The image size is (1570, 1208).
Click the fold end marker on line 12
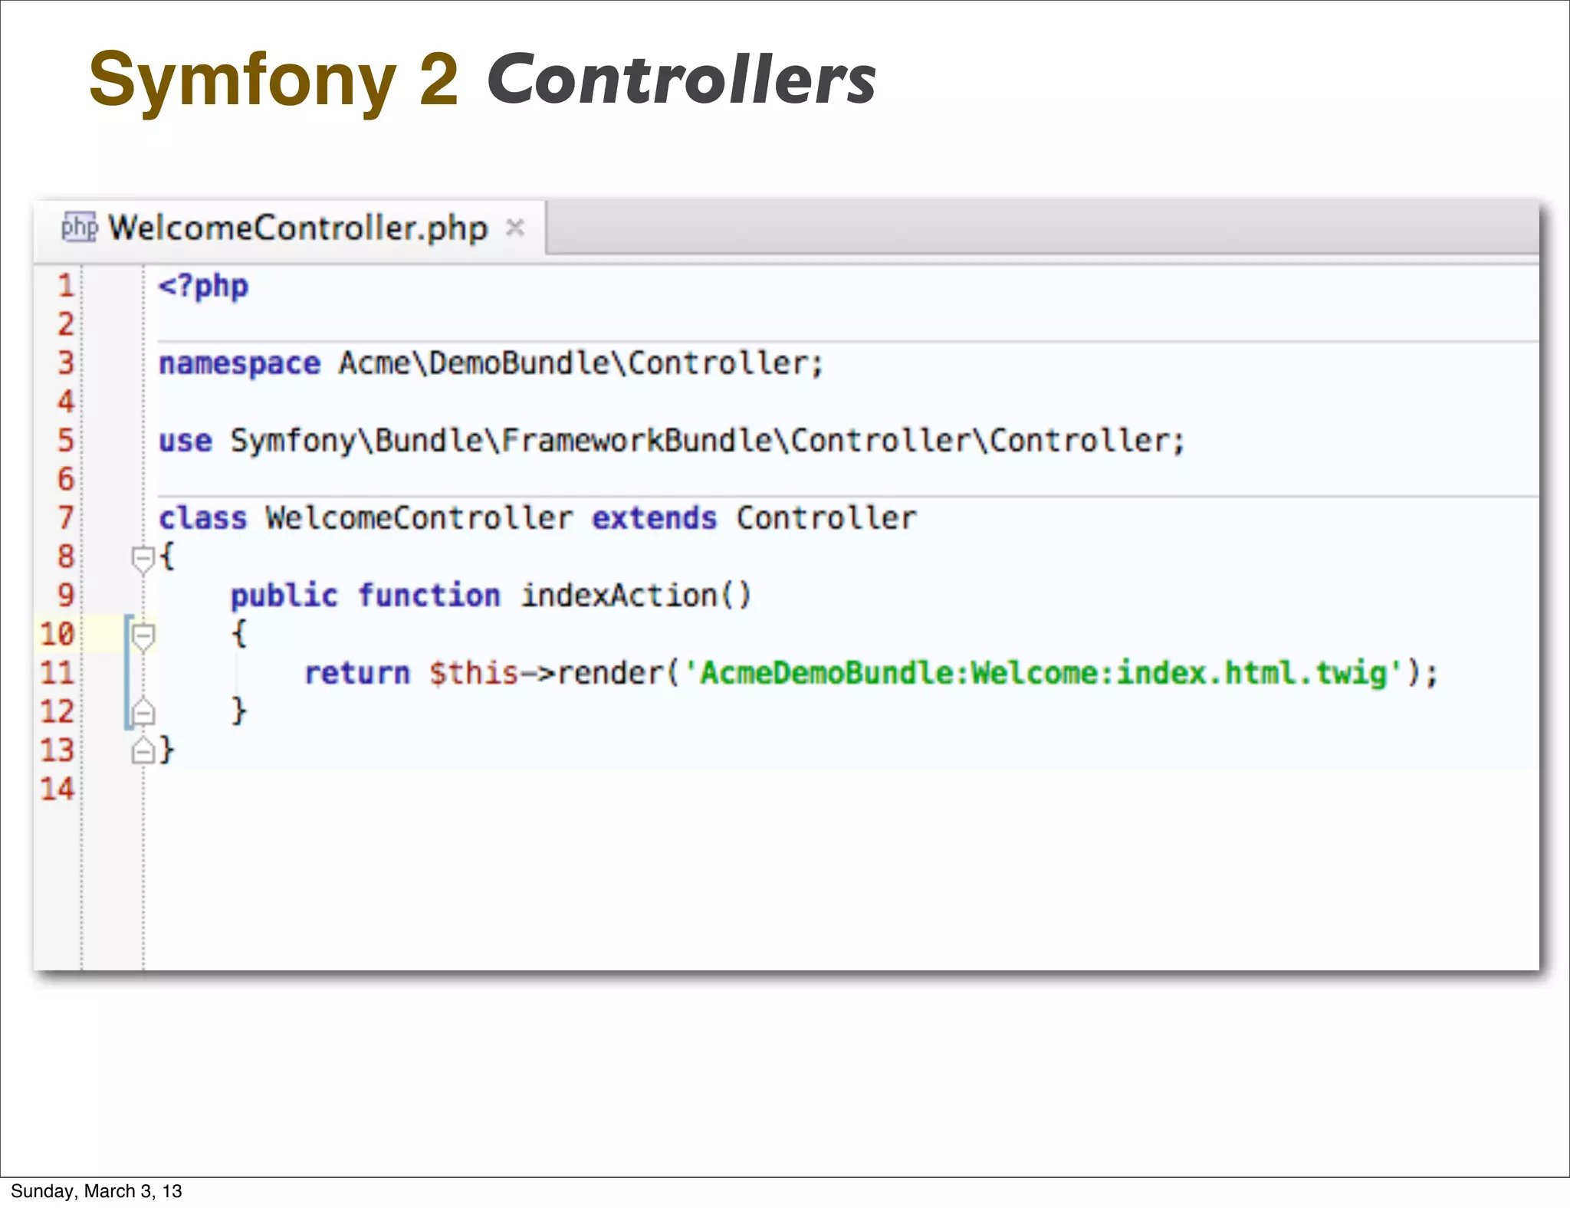143,711
